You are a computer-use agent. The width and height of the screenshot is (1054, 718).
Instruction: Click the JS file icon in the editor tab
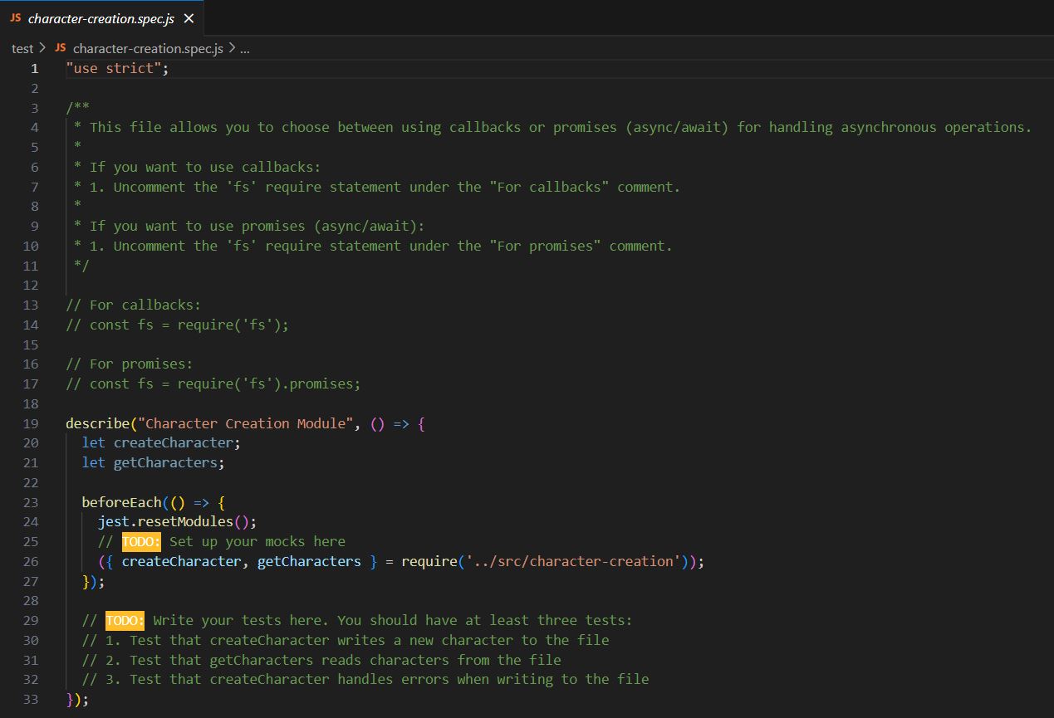click(x=16, y=18)
